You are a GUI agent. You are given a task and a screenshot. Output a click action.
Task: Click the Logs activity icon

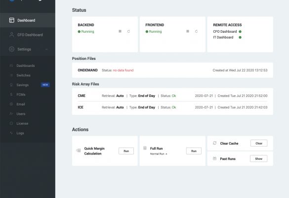tap(11, 133)
